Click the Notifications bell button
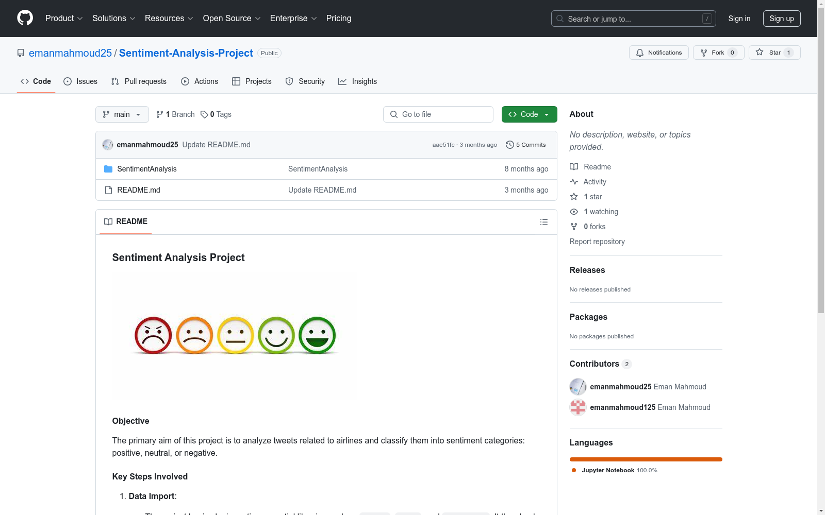The width and height of the screenshot is (825, 515). (x=659, y=53)
